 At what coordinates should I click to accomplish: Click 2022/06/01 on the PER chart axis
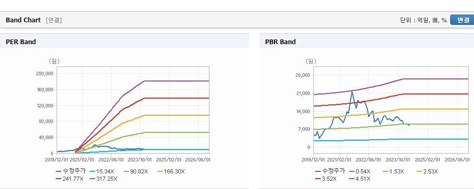pos(112,159)
